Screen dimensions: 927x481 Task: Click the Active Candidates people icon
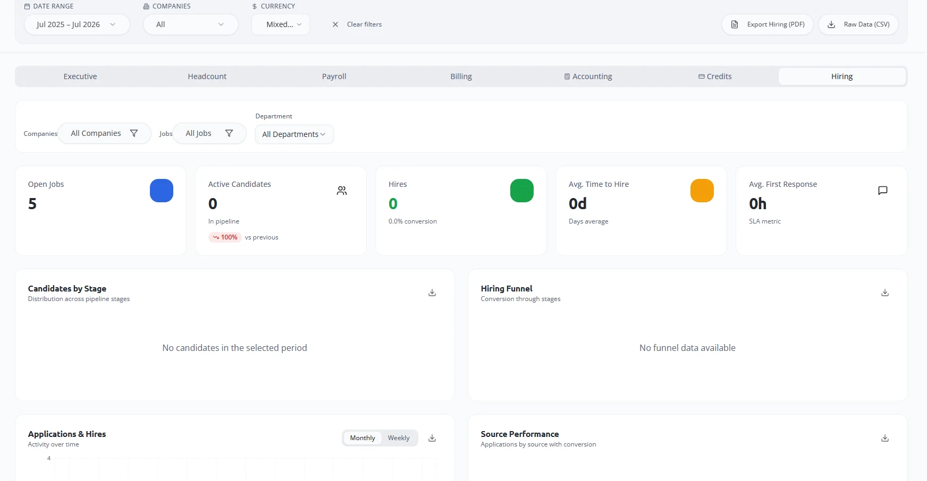tap(342, 191)
